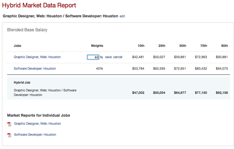The height and width of the screenshot is (149, 234).
Task: Open Software Developer: Houston job link in table
Action: coord(35,68)
